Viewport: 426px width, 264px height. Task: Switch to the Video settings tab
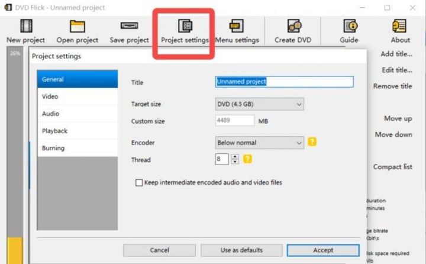click(x=78, y=96)
